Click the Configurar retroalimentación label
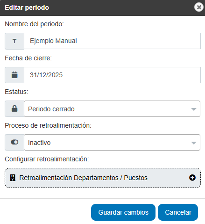 tap(47, 159)
